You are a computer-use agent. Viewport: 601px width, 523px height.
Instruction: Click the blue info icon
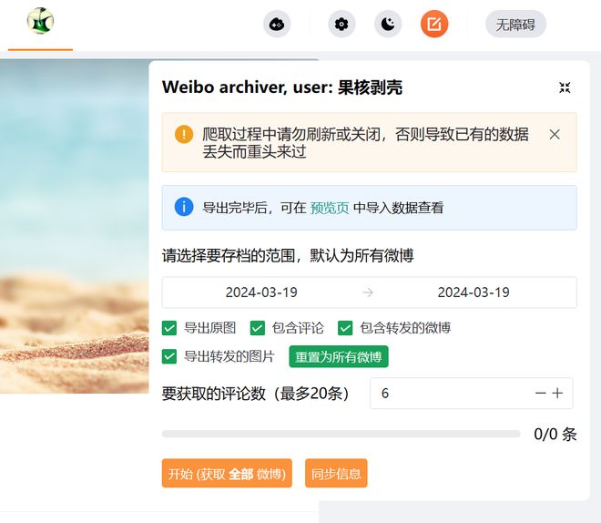click(184, 207)
